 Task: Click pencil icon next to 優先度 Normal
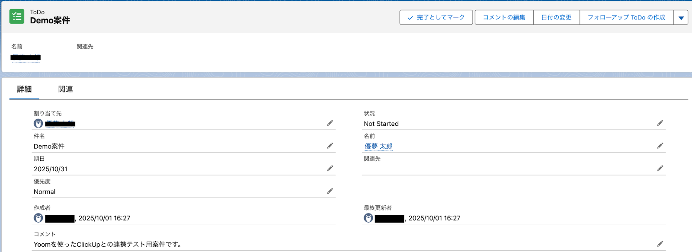[330, 191]
